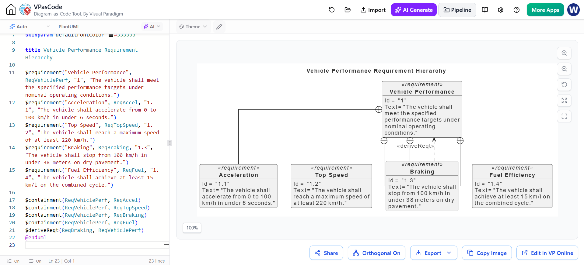Open the AI menu in the editor header
Image resolution: width=584 pixels, height=265 pixels.
[x=152, y=27]
